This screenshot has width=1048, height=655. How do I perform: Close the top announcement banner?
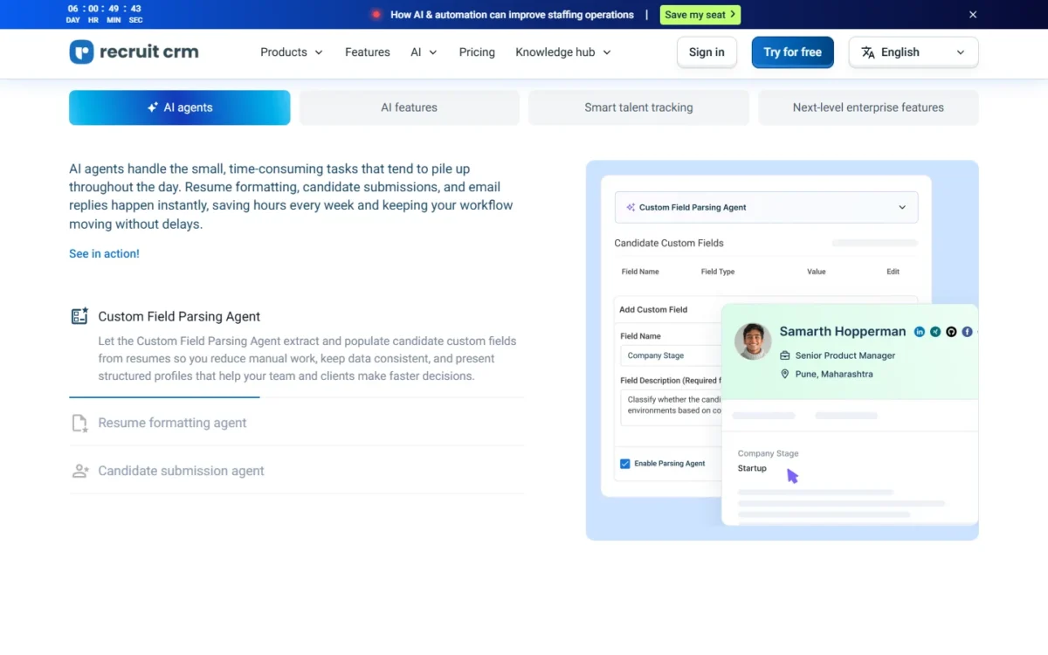click(x=973, y=15)
